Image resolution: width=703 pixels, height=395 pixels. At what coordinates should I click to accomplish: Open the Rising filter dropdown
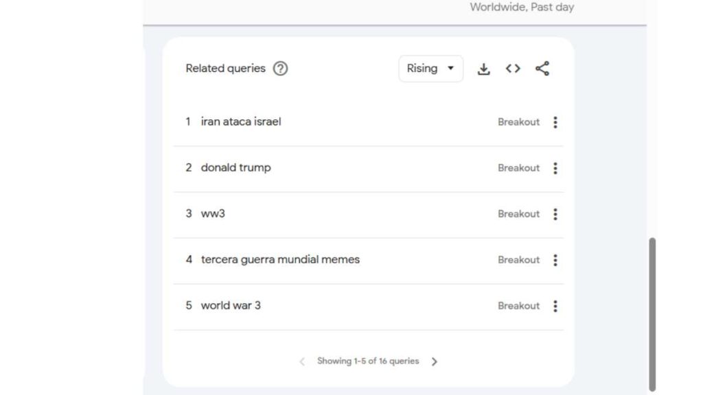point(430,69)
